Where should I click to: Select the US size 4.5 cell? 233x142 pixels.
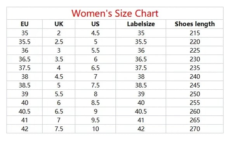(95, 33)
